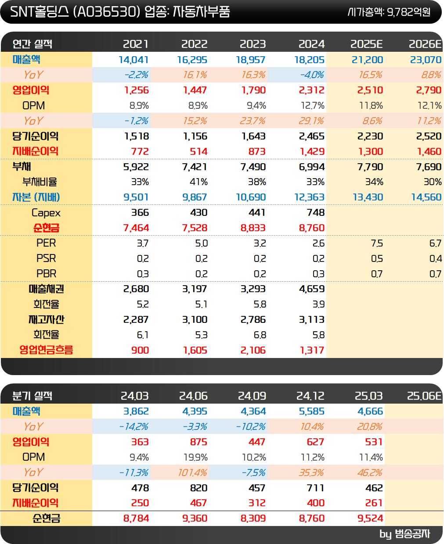
Task: Click 2026E revenue estimate 23,070
Action: [426, 60]
